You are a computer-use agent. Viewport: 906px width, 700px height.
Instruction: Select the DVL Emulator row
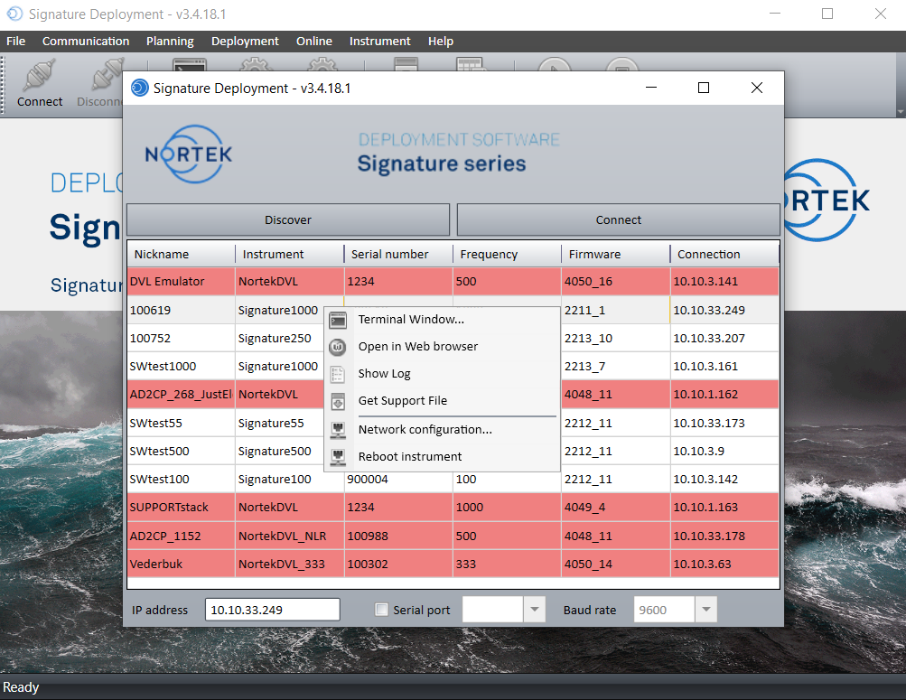tap(453, 281)
